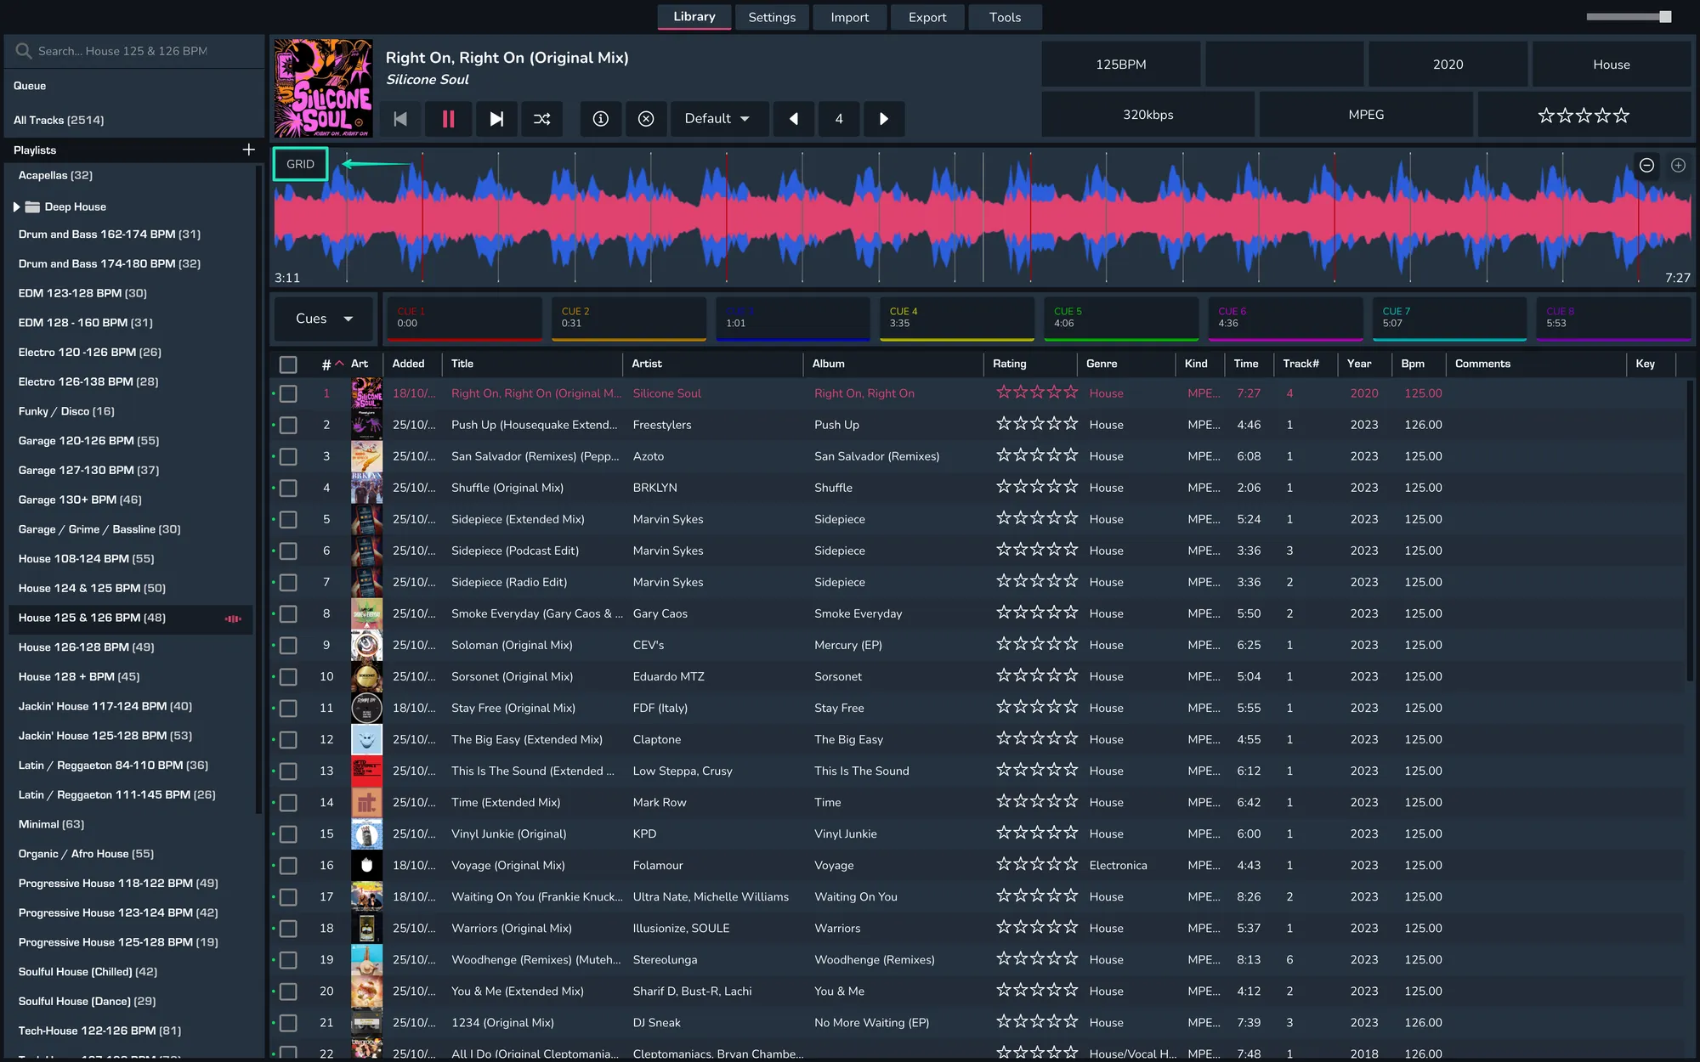Jump to CUE 4 at 3:35
1700x1062 pixels.
(x=956, y=318)
